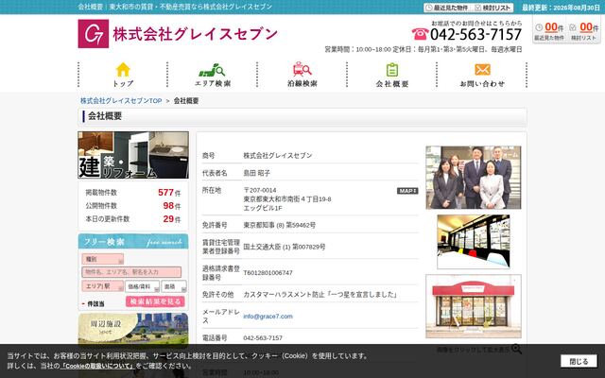Enlarge the staff group photo
This screenshot has width=605, height=378.
click(474, 178)
